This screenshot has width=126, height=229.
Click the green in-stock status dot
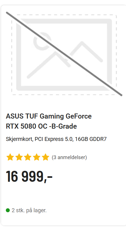click(x=8, y=211)
